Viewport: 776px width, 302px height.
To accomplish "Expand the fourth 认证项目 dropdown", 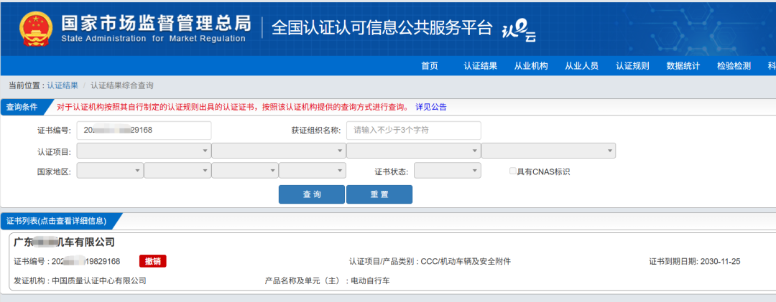I will pyautogui.click(x=548, y=151).
